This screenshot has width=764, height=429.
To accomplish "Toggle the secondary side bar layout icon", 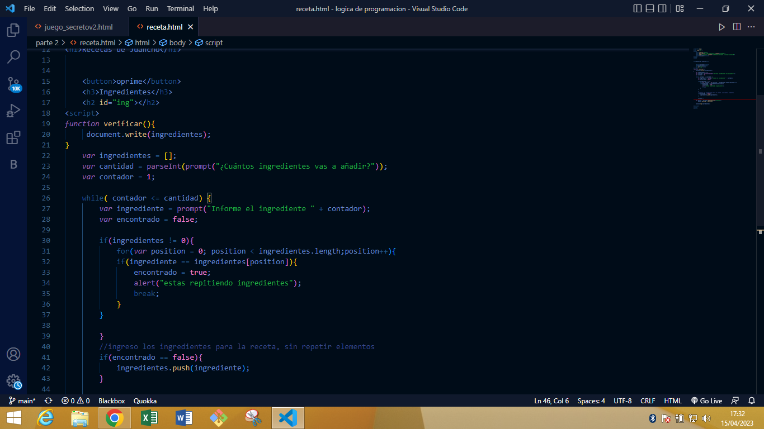I will (x=662, y=8).
